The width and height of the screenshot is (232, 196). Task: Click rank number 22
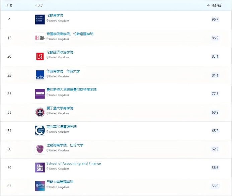pos(9,75)
